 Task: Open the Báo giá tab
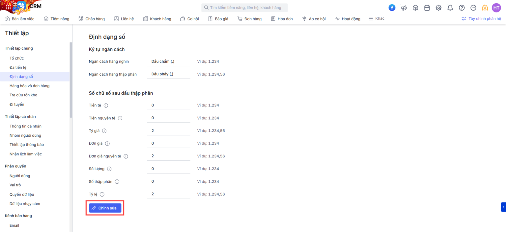point(218,19)
